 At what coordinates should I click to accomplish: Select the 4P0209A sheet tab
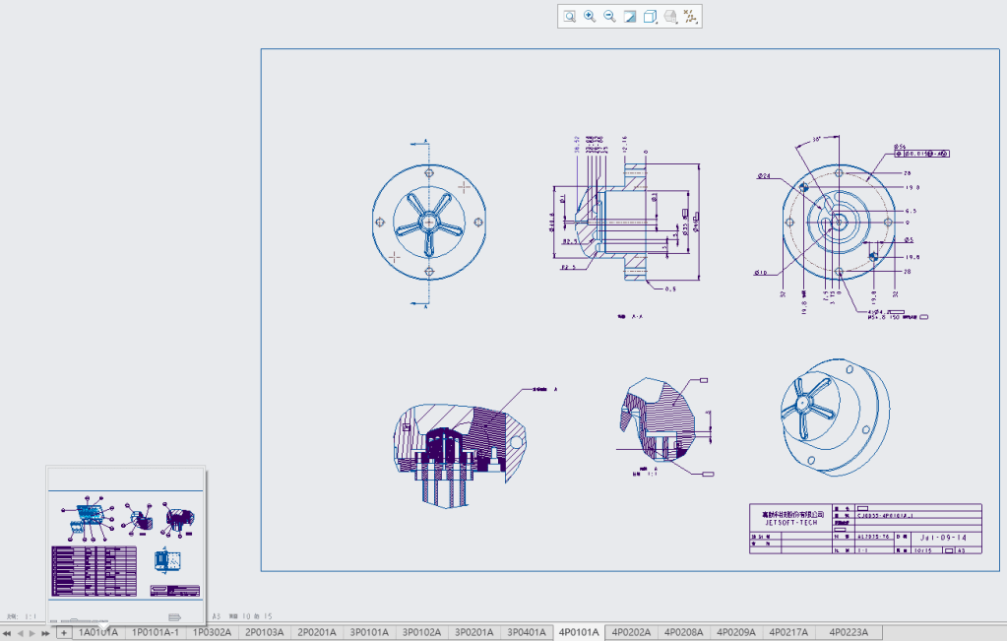tap(736, 632)
